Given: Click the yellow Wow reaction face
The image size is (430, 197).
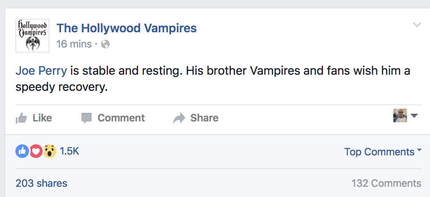Looking at the screenshot, I should point(50,151).
